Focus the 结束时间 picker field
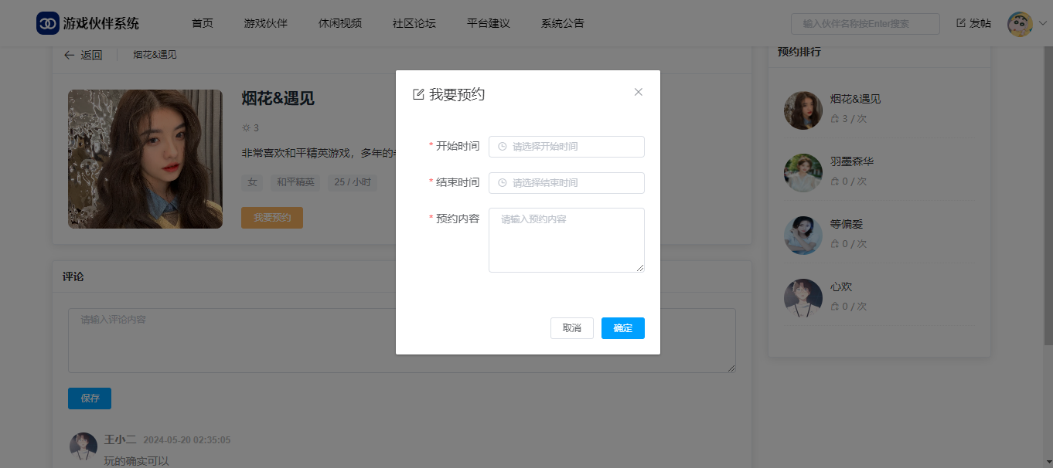1053x468 pixels. pyautogui.click(x=567, y=183)
